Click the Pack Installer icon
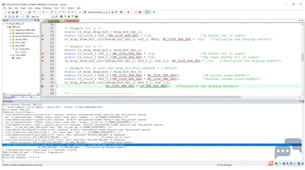 click(76, 17)
